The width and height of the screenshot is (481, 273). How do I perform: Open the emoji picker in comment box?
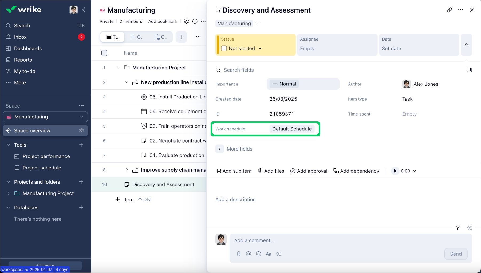tap(258, 254)
